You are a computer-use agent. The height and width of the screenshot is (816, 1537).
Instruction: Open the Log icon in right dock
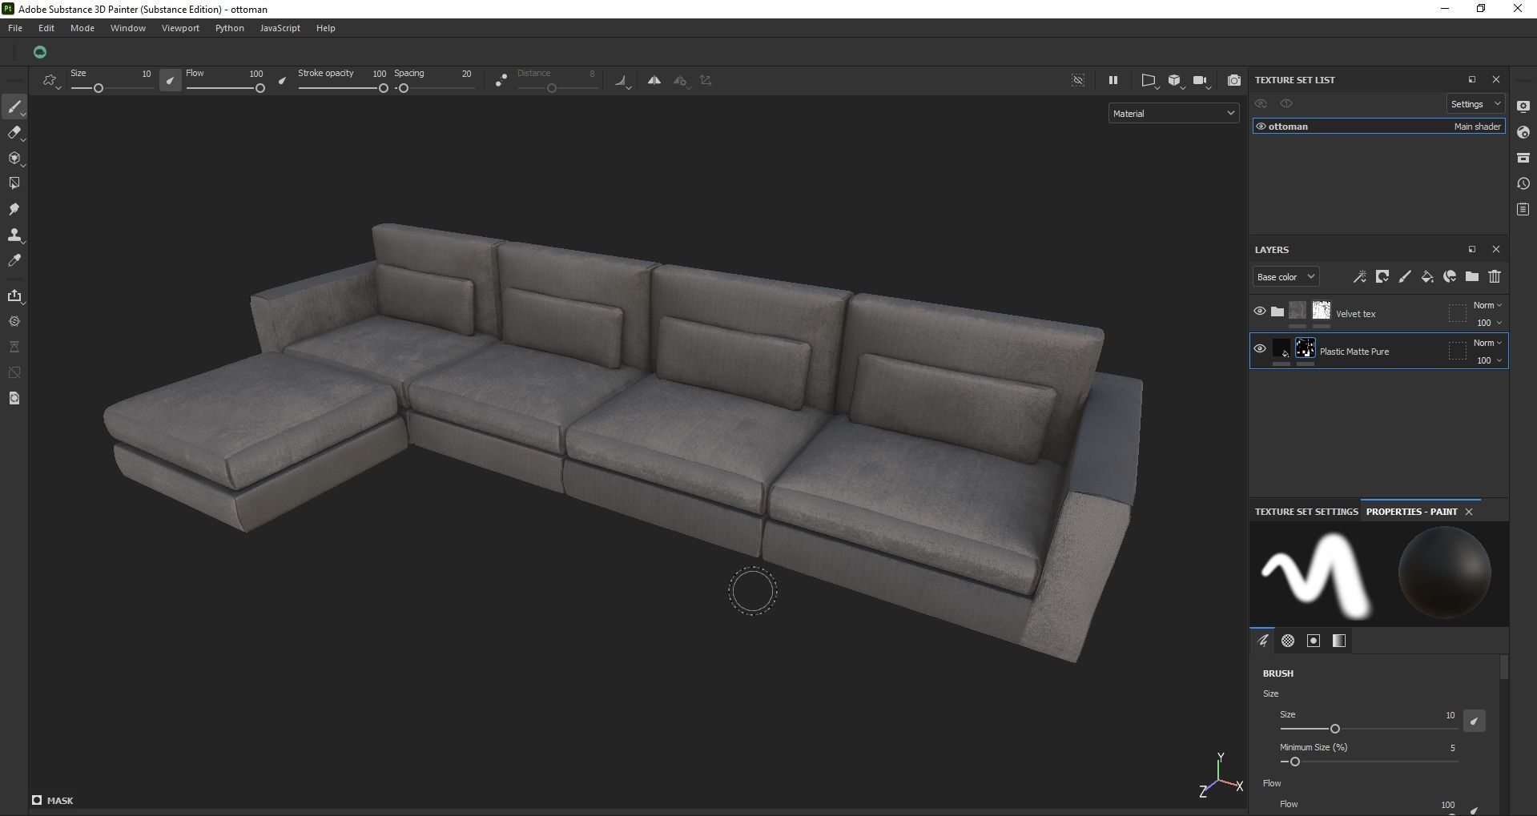point(1523,209)
